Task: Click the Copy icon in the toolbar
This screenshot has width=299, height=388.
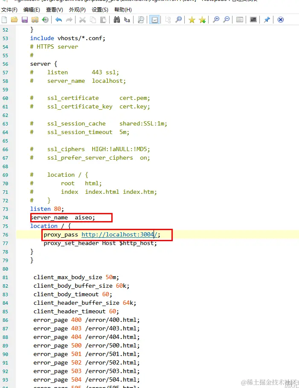Action: pyautogui.click(x=93, y=20)
